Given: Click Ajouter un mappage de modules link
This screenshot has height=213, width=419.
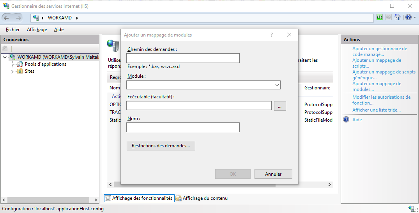Looking at the screenshot, I should (377, 86).
